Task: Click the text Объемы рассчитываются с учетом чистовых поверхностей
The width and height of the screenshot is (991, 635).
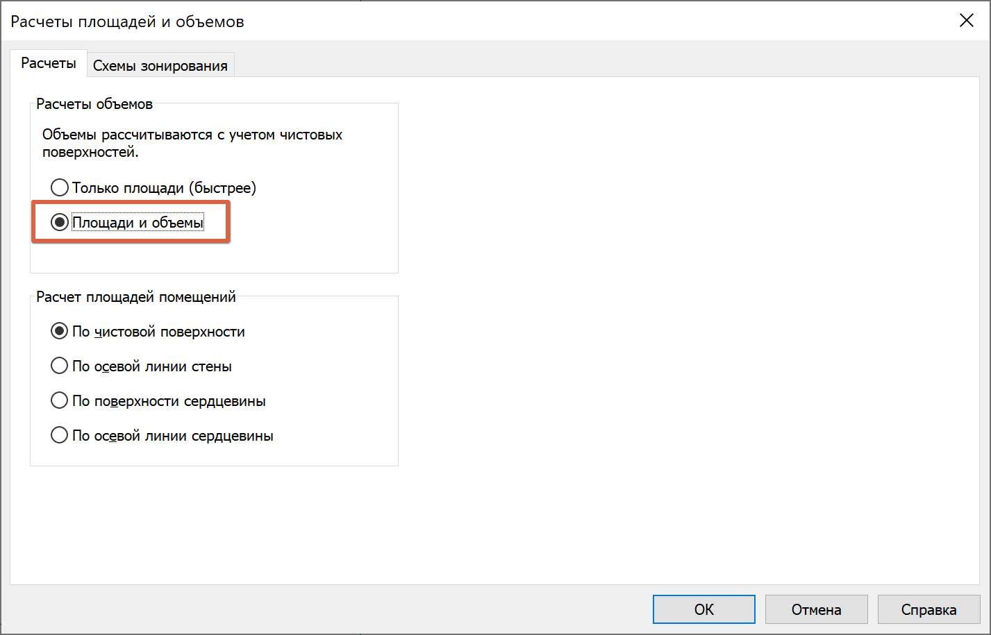Action: [192, 144]
